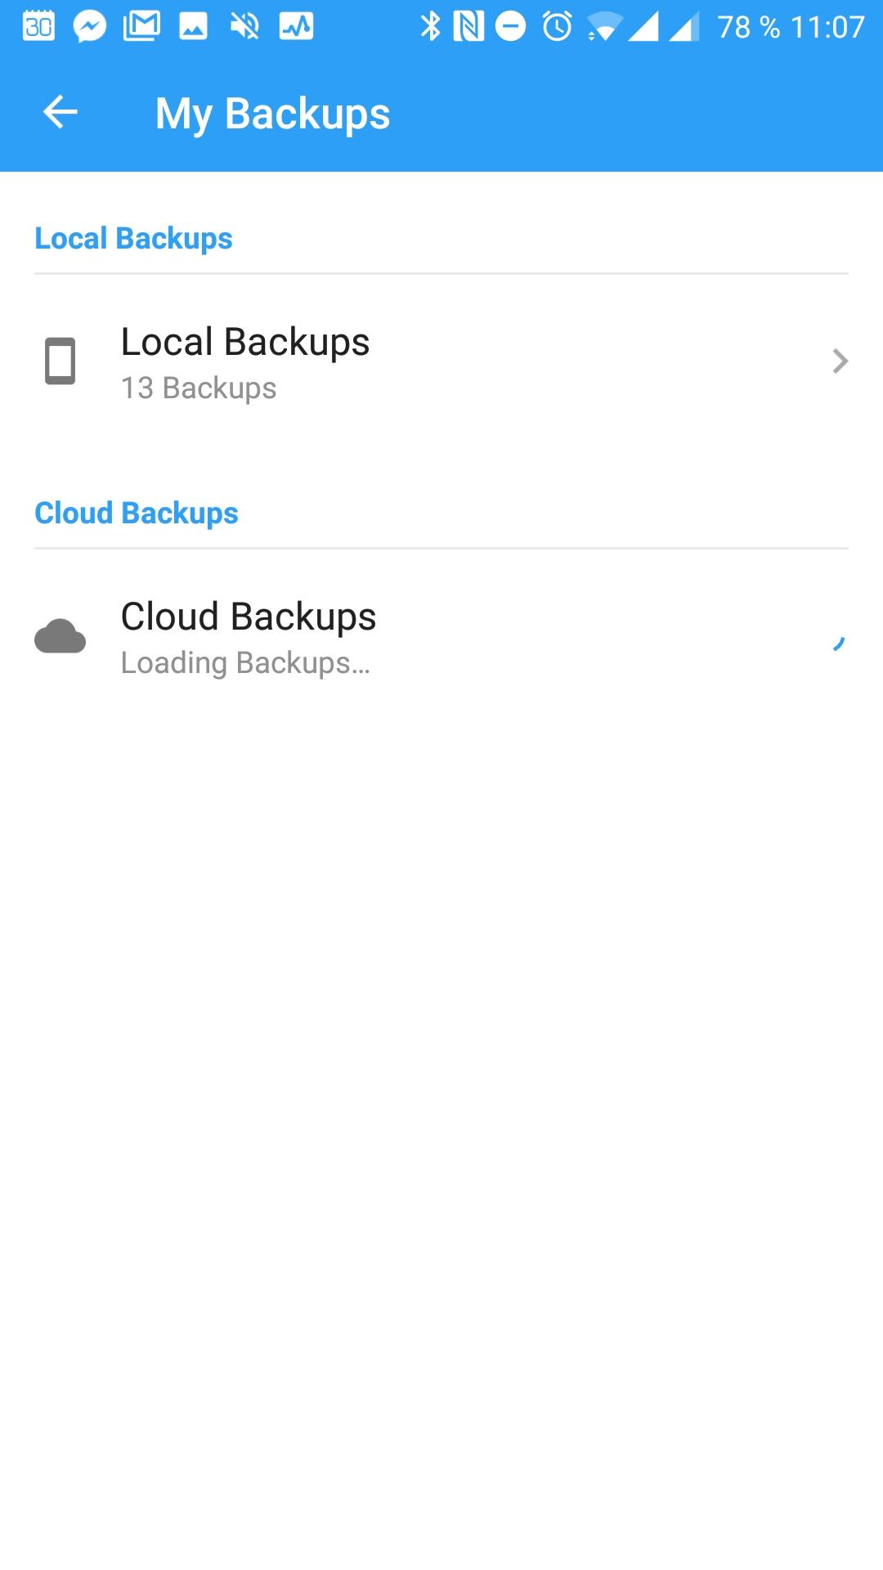Tap the do-not-disturb status icon
Viewport: 883px width, 1570px height.
[511, 27]
